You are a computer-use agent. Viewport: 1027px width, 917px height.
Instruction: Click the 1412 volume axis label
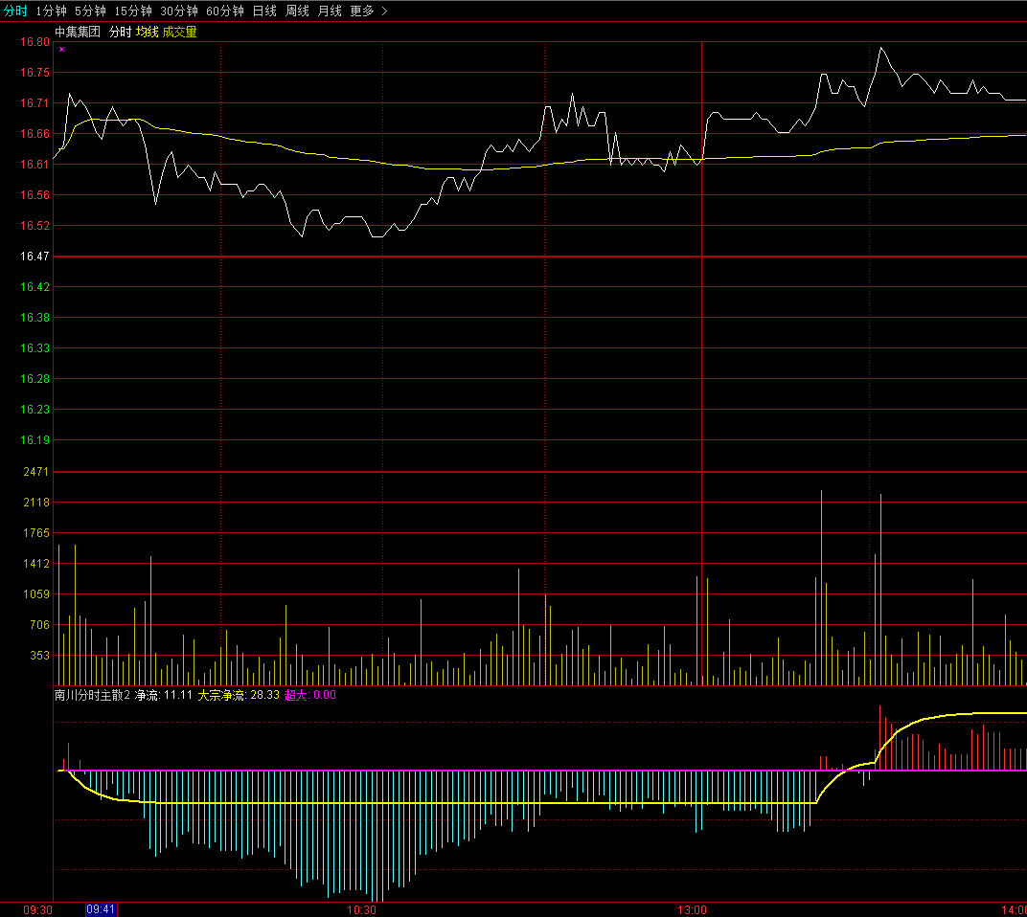[x=36, y=564]
